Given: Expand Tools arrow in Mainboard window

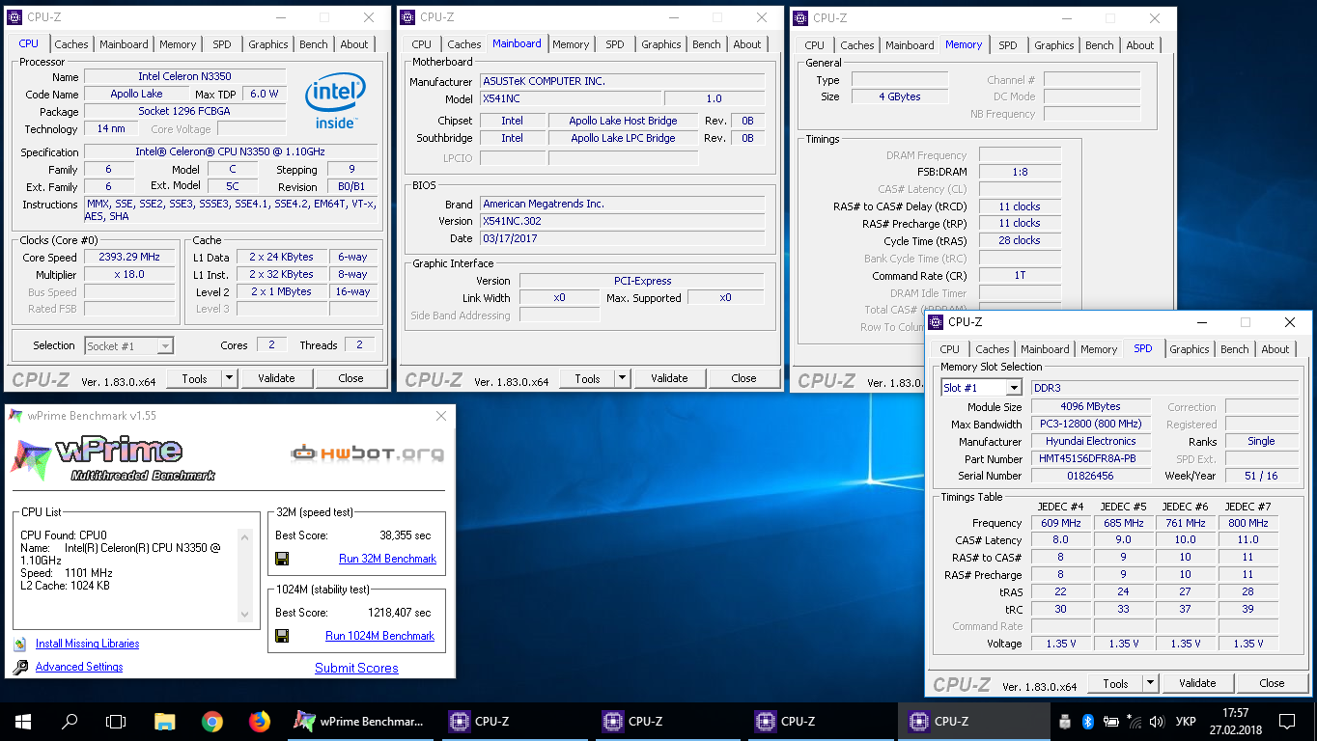Looking at the screenshot, I should pos(623,378).
